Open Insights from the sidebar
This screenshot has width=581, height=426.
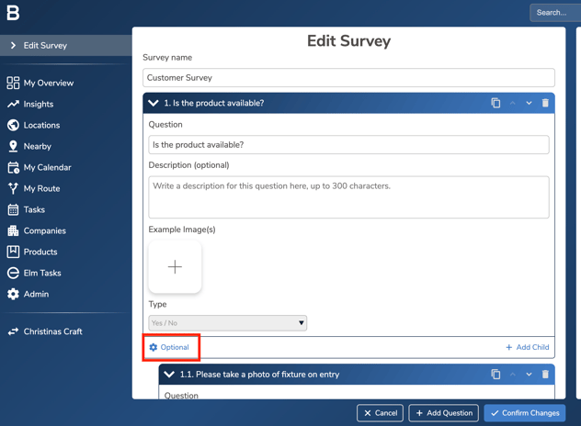[38, 104]
